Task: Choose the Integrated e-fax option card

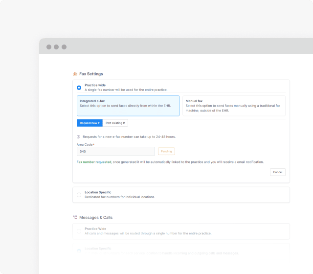Action: (x=128, y=106)
